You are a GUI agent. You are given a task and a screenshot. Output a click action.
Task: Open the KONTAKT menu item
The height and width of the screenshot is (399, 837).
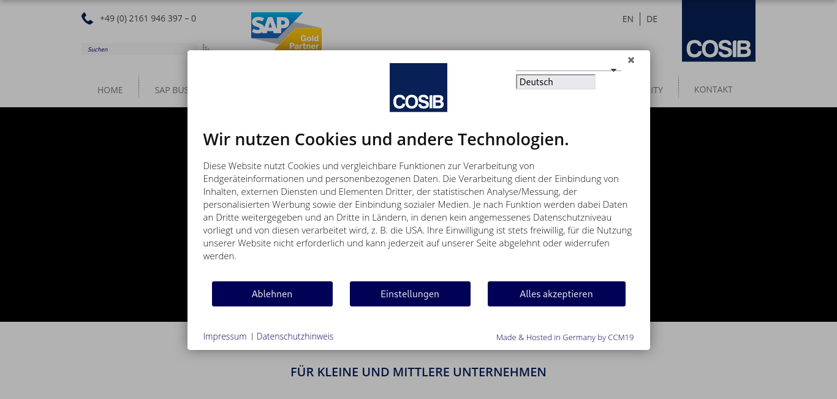click(x=713, y=89)
